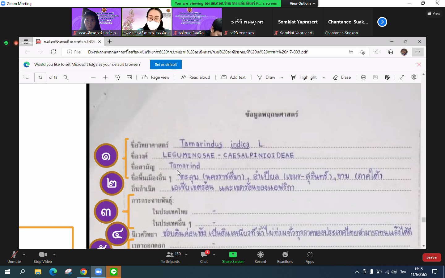Expand video options arrow next to Stop Video
Screen dimensions: 445x278
[54, 255]
